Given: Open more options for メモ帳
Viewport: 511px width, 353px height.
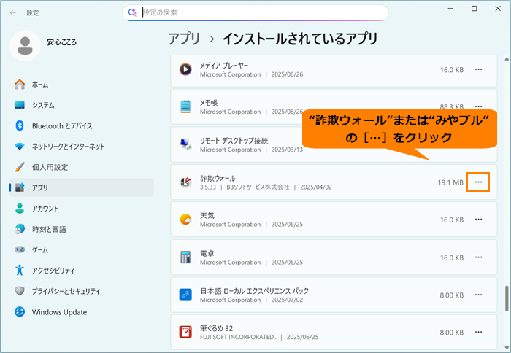Looking at the screenshot, I should pyautogui.click(x=478, y=106).
